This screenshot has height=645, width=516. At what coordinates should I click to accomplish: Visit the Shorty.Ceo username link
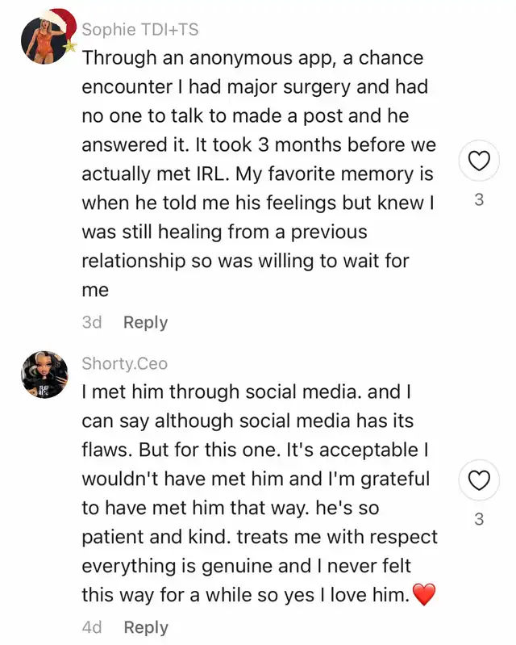[125, 363]
